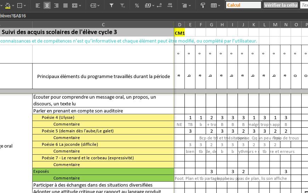Select the yellow Poésie 4 (Ulysse) row label
This screenshot has width=308, height=193.
[103, 117]
